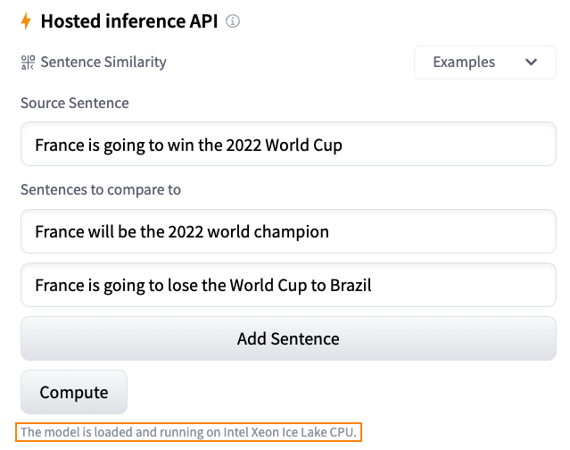
Task: Expand the Examples dropdown chevron arrow
Action: pyautogui.click(x=532, y=62)
